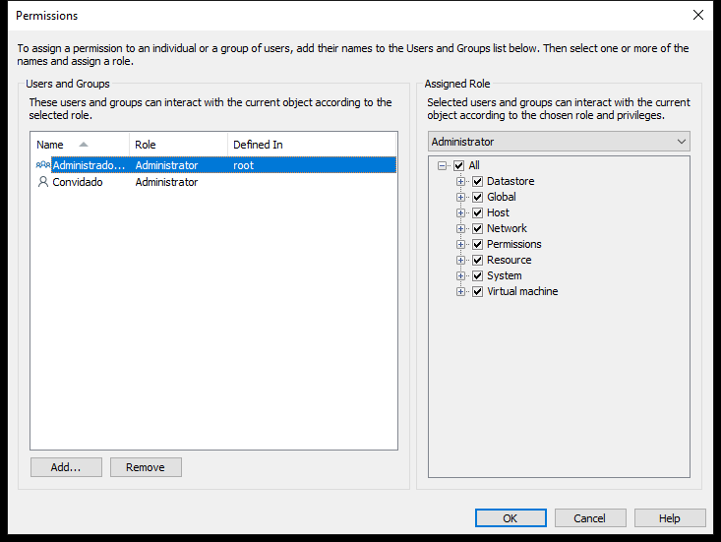Open the Assigned Role dropdown
This screenshot has width=721, height=542.
[559, 142]
